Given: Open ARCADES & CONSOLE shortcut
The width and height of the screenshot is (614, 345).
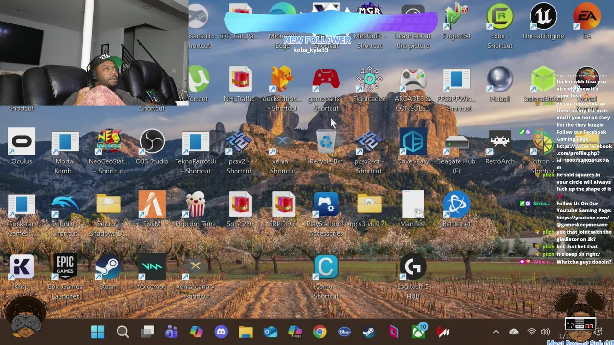Looking at the screenshot, I should click(x=413, y=79).
